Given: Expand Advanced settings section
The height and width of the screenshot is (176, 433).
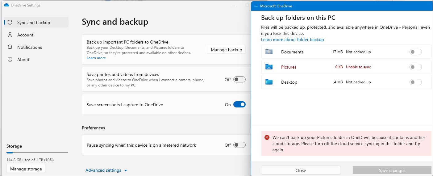Looking at the screenshot, I should point(106,170).
